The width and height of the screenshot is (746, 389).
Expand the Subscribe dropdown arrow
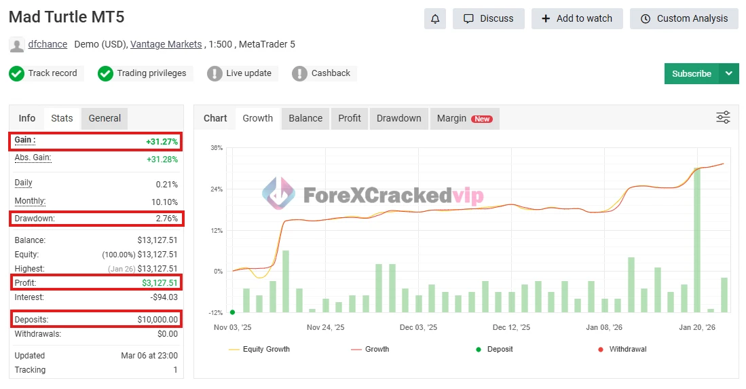click(x=729, y=73)
